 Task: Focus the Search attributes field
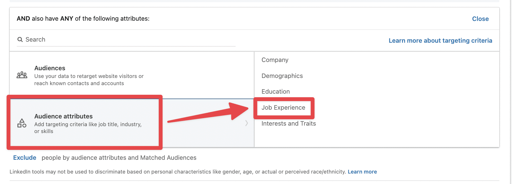[x=126, y=40]
